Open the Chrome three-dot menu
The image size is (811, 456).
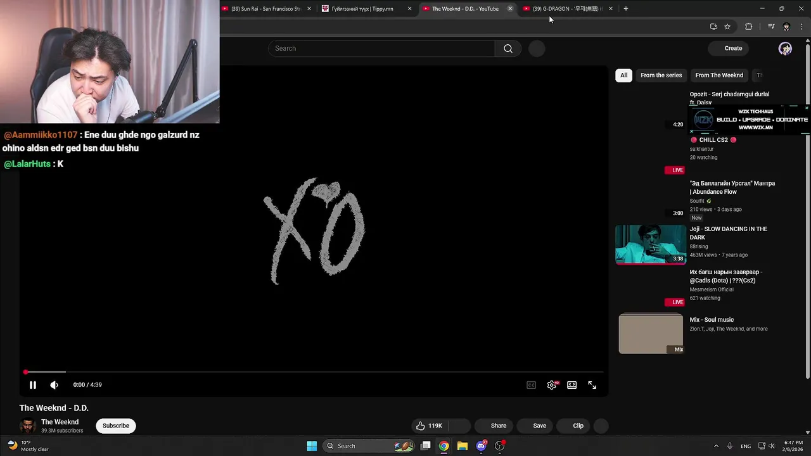(802, 27)
